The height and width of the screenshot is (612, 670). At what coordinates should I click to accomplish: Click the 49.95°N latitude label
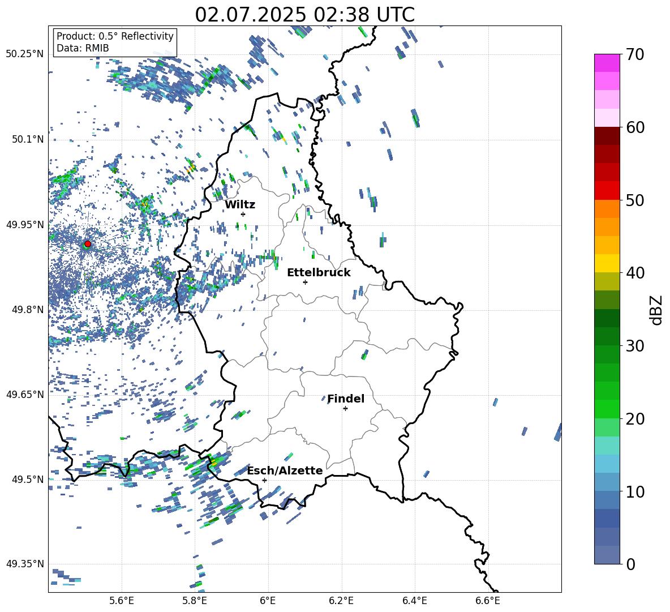pos(25,225)
